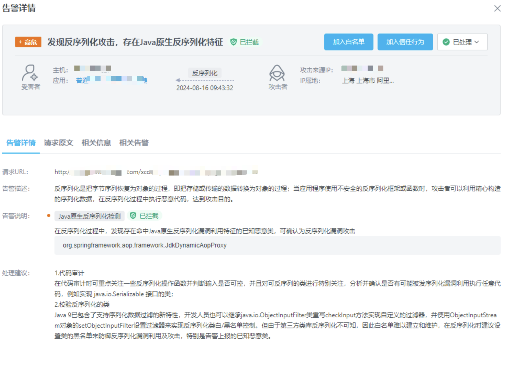Click the alert title 发现反序列化攻击
The width and height of the screenshot is (508, 367).
coord(135,42)
